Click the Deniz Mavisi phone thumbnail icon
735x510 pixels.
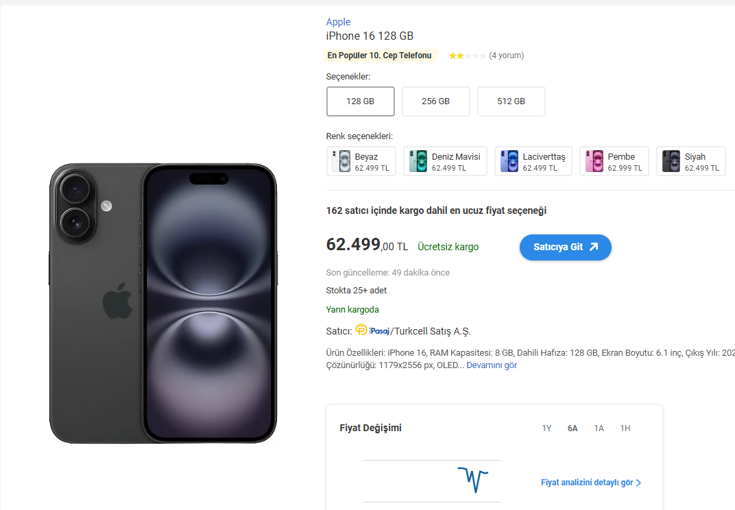click(418, 161)
